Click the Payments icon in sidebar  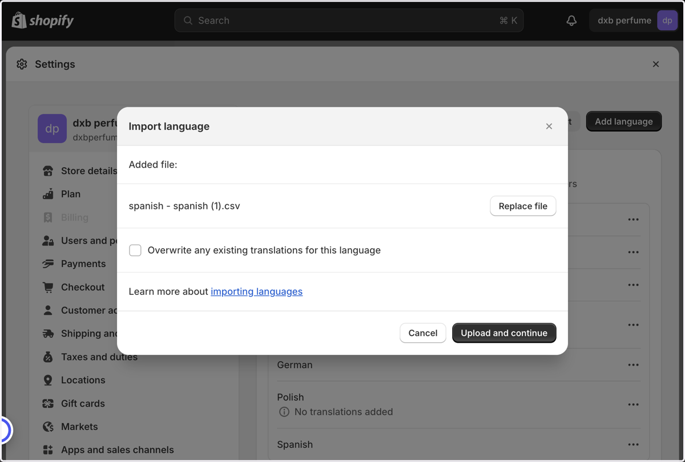48,264
